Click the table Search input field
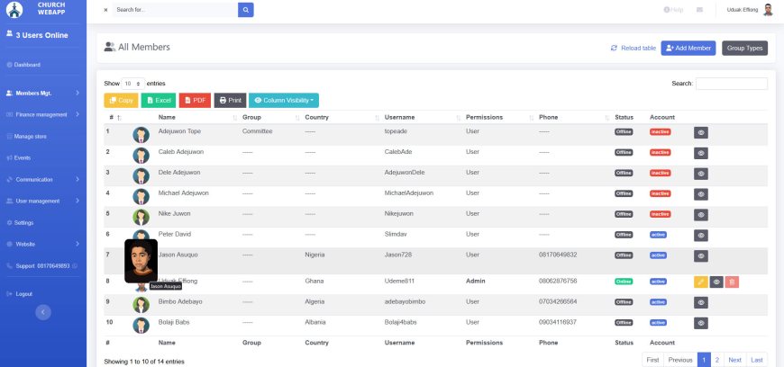The height and width of the screenshot is (367, 784). coord(731,84)
